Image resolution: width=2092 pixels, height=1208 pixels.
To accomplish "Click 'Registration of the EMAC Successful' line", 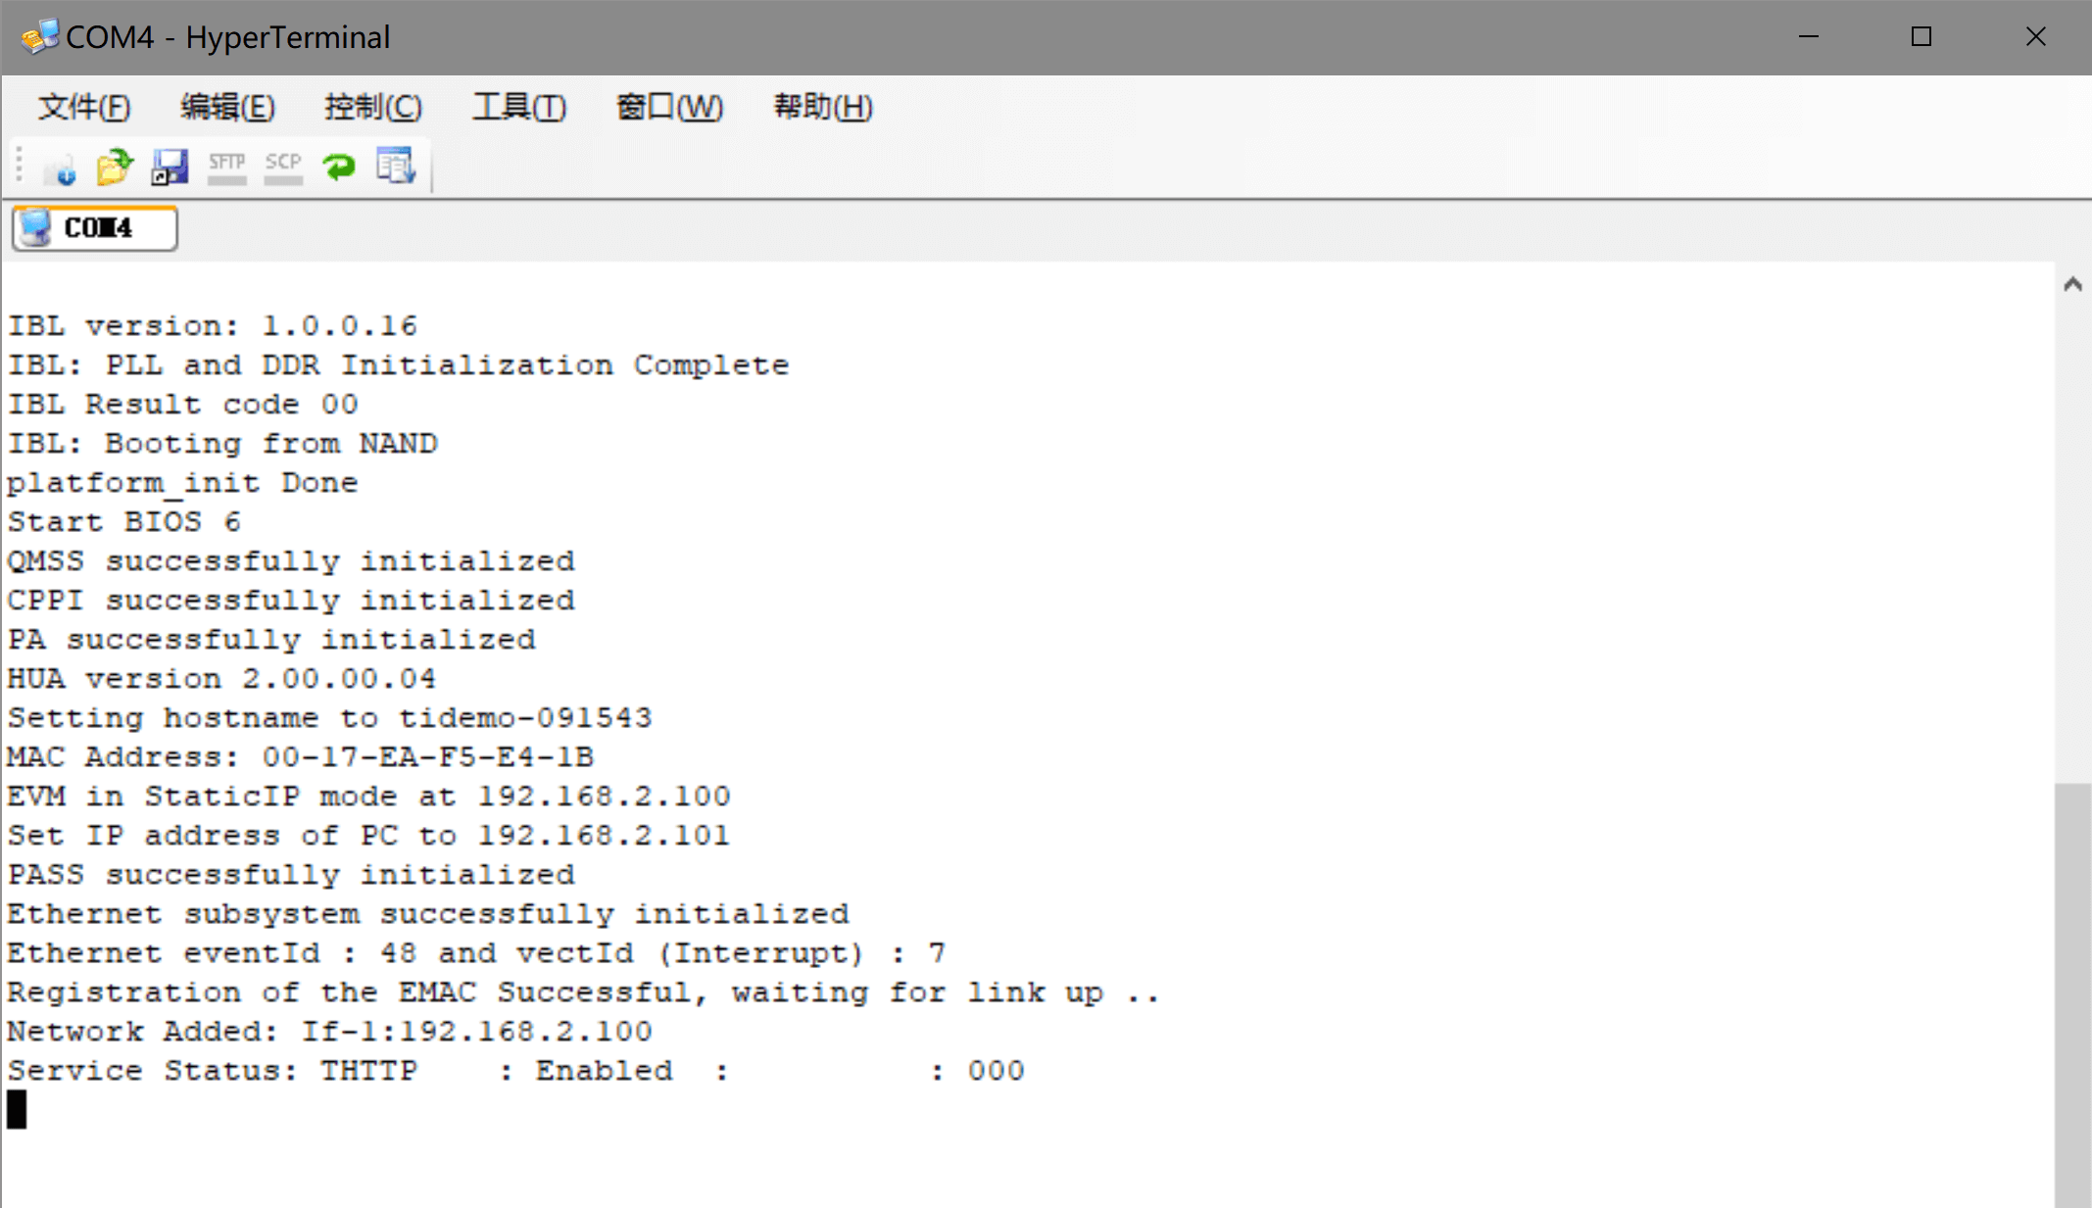I will point(584,992).
